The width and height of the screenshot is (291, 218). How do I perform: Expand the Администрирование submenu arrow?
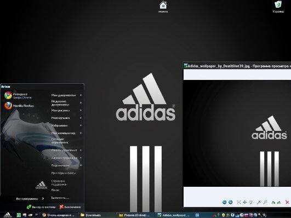pyautogui.click(x=81, y=158)
